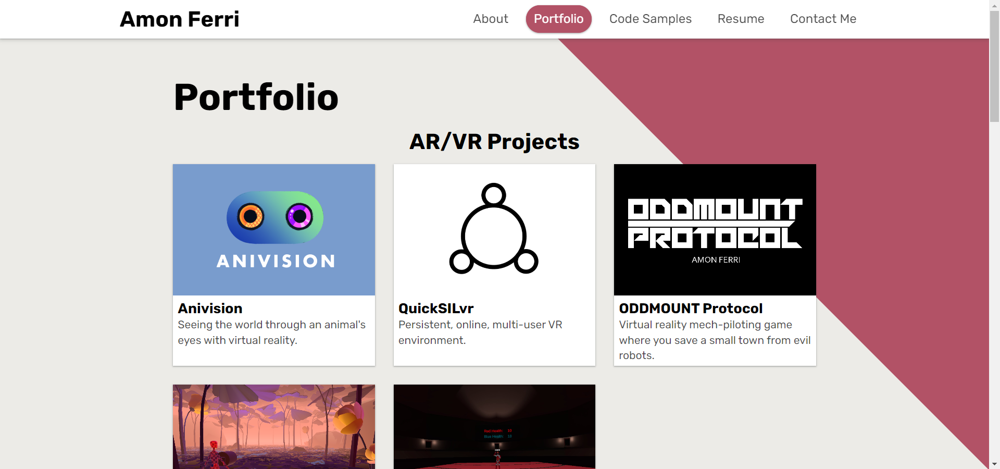
Task: Click the vertical scrollbar thumb
Action: click(994, 66)
